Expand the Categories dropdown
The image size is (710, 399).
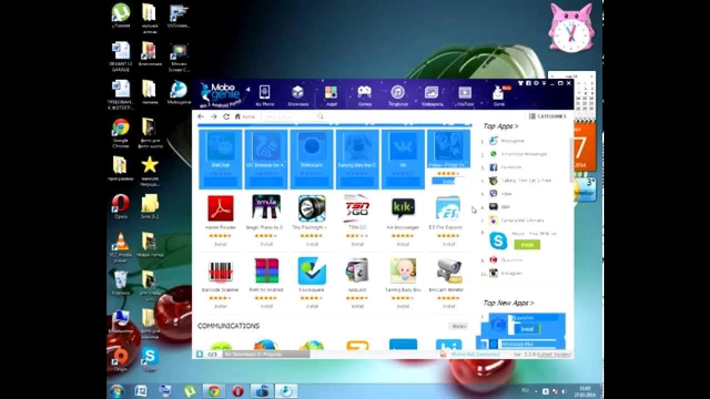(x=547, y=116)
